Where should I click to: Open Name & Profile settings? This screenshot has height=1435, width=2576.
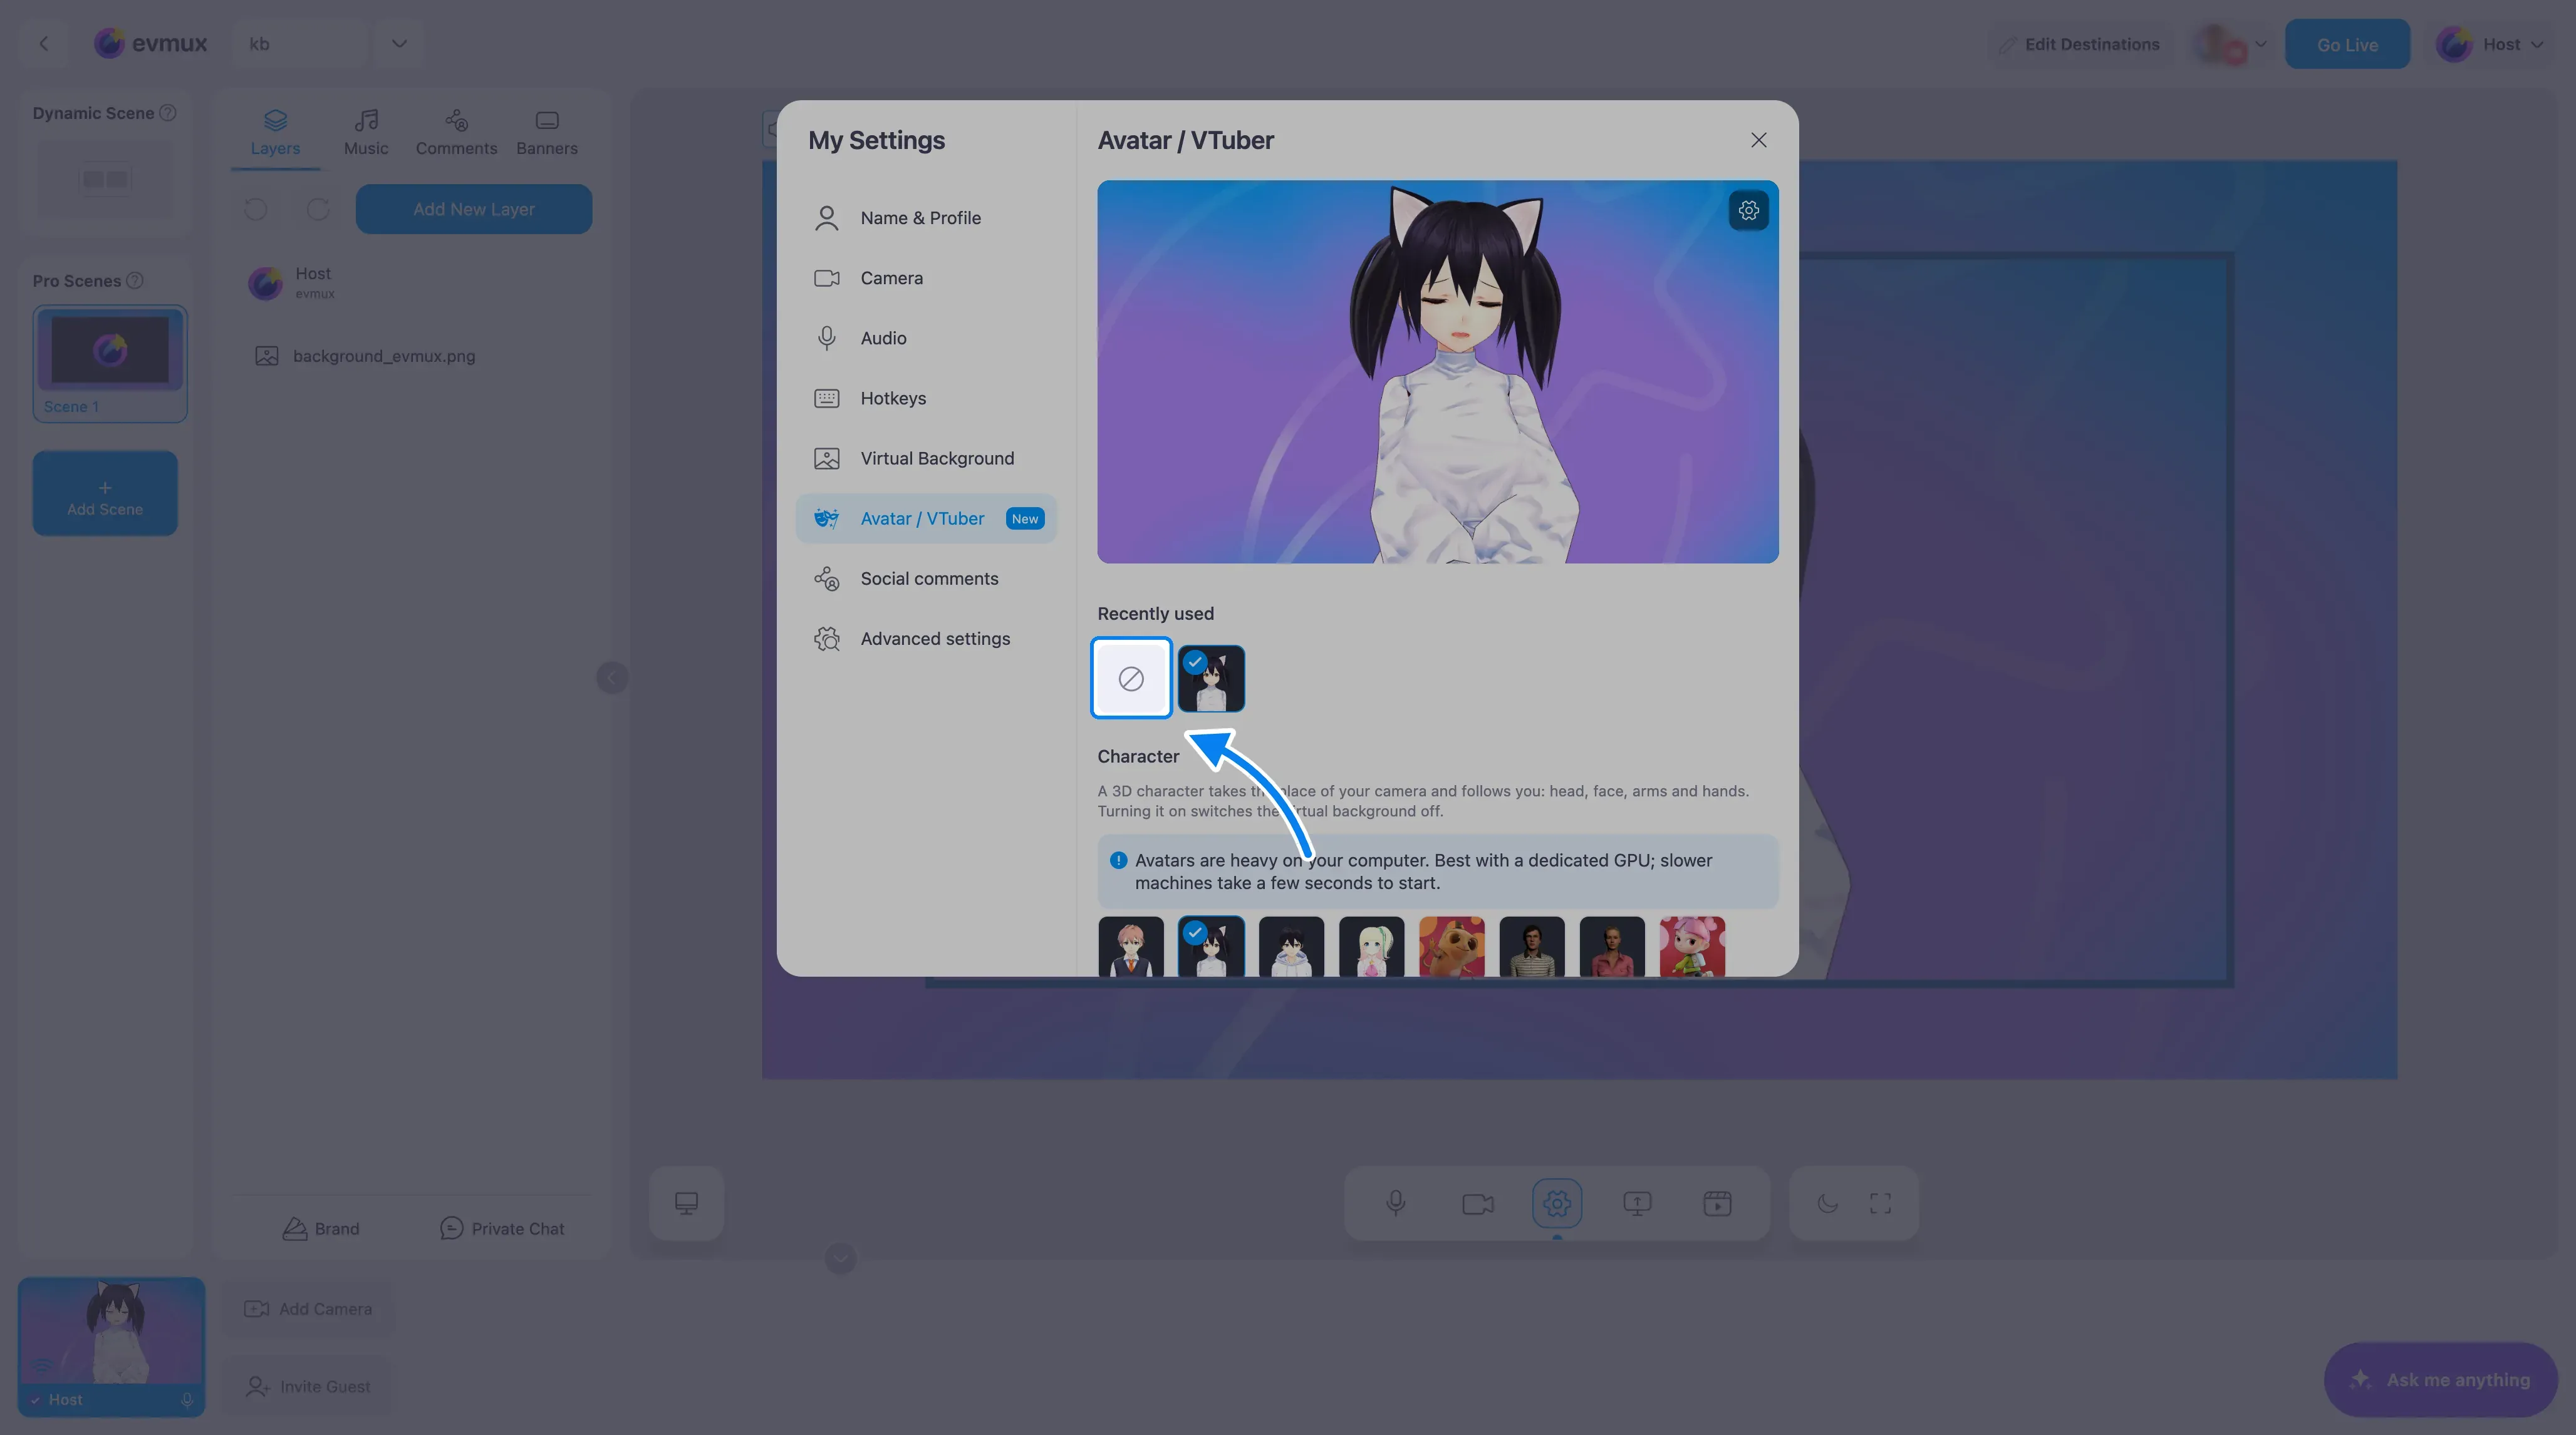[926, 218]
